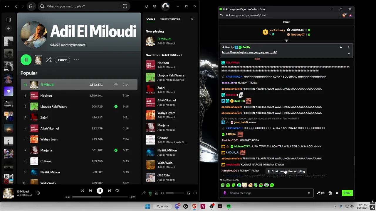Send message with green Chat button
This screenshot has height=211, width=376.
click(347, 193)
